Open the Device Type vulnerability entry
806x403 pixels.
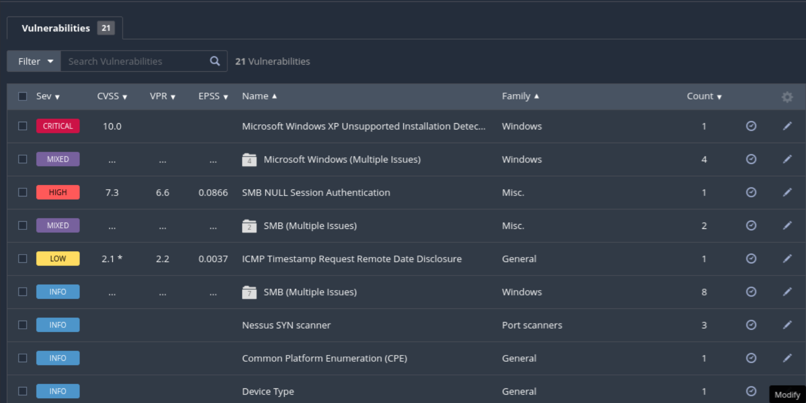pyautogui.click(x=268, y=391)
